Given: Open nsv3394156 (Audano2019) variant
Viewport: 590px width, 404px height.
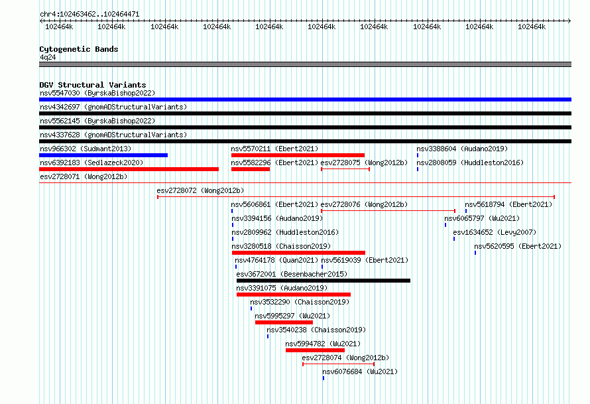Looking at the screenshot, I should [x=277, y=218].
